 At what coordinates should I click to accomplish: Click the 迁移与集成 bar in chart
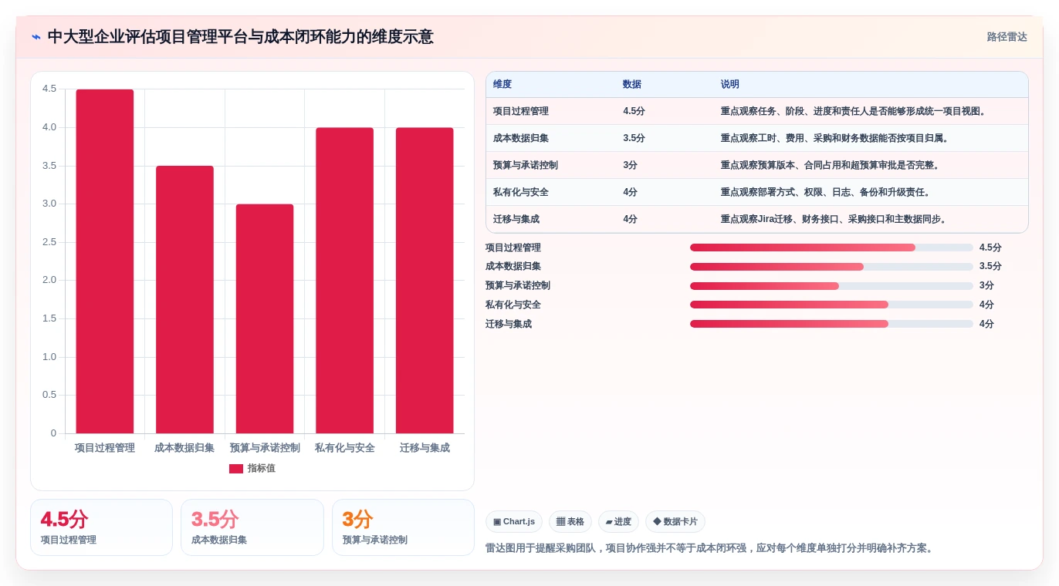pyautogui.click(x=425, y=281)
